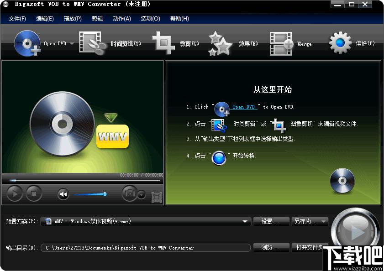384x271 pixels.
Task: Click the disc icon at bottom right of guide panel
Action: click(x=342, y=181)
